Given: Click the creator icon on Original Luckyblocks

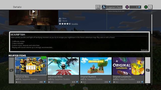Looking at the screenshot, I should click(x=115, y=79).
